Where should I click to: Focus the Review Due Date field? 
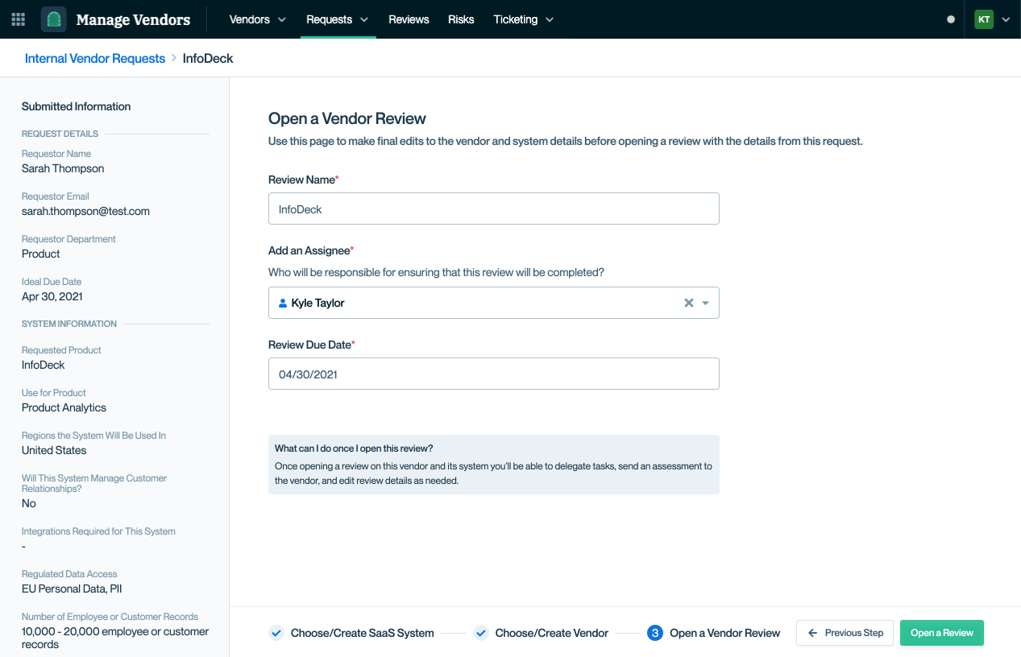tap(493, 374)
